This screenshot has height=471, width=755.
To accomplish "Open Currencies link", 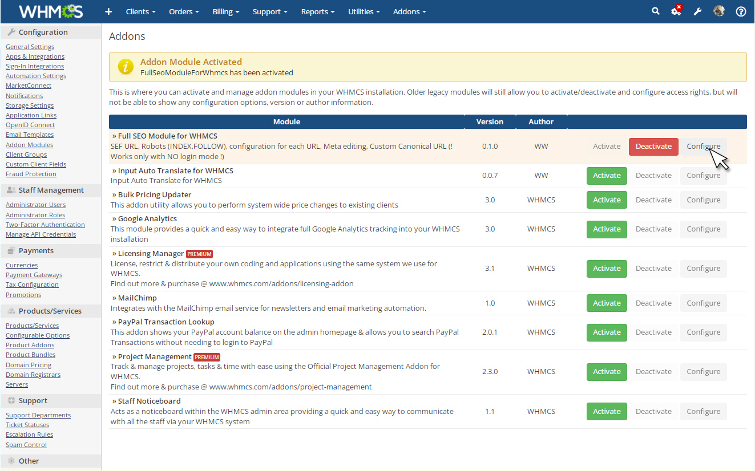I will (x=22, y=265).
